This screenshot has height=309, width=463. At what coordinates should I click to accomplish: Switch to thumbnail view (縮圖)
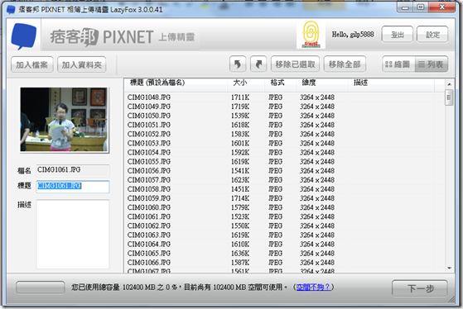398,64
